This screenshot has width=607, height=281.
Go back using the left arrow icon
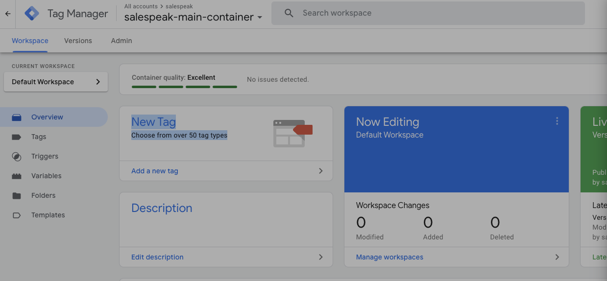[8, 14]
